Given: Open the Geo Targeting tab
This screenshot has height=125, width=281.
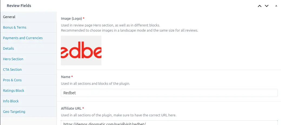Looking at the screenshot, I should [14, 112].
